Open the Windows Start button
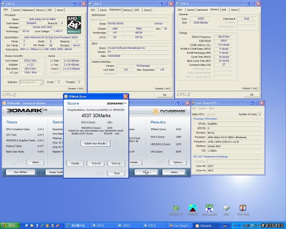The width and height of the screenshot is (286, 229). pos(10,226)
